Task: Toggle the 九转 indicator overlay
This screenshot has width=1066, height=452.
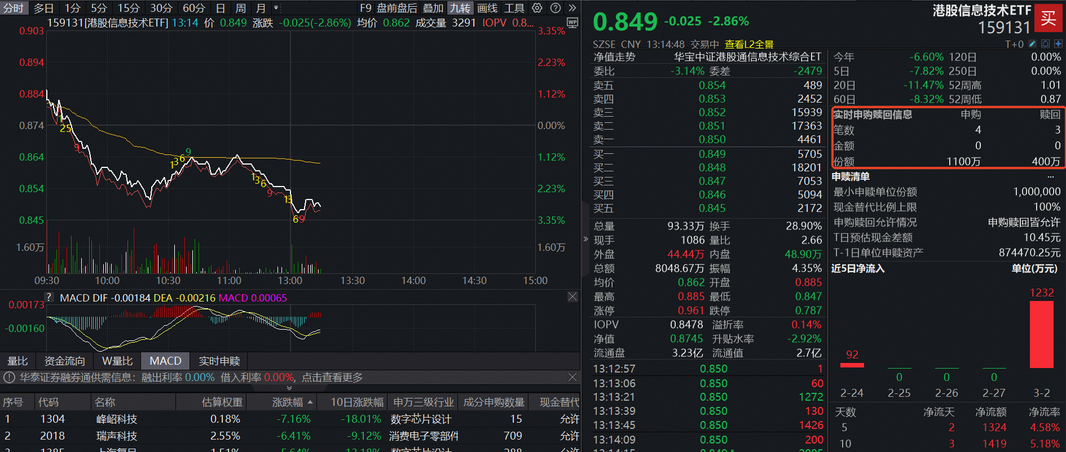Action: coord(460,8)
